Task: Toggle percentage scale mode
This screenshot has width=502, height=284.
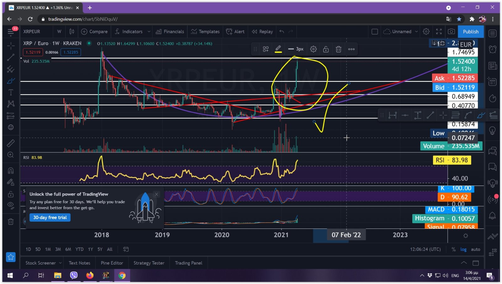Action: pos(453,250)
